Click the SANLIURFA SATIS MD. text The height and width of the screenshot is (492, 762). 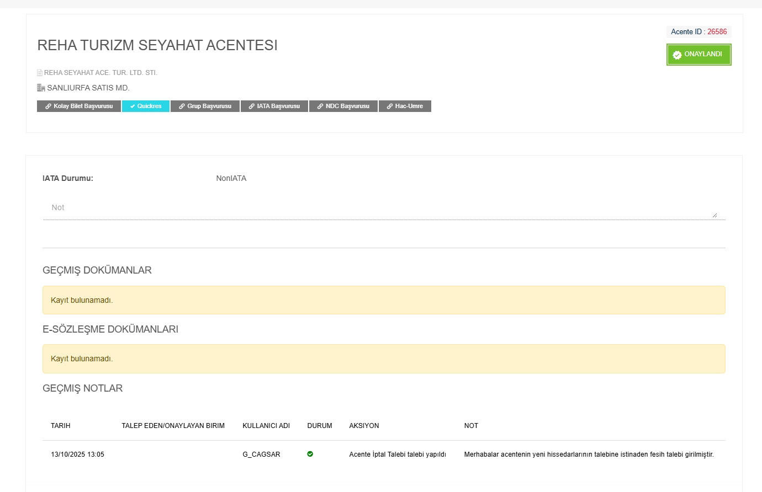88,88
